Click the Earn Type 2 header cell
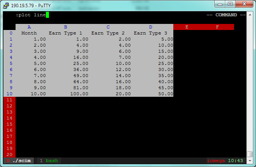The height and width of the screenshot is (167, 256). tap(108, 33)
